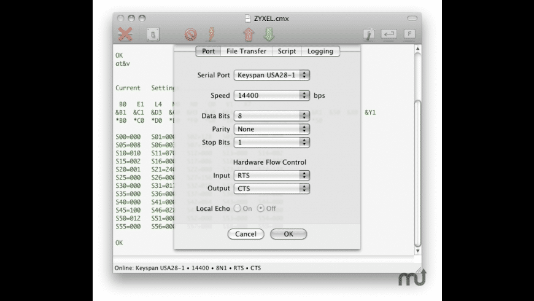
Task: Click the red circular no-entry toolbar icon
Action: [x=190, y=34]
